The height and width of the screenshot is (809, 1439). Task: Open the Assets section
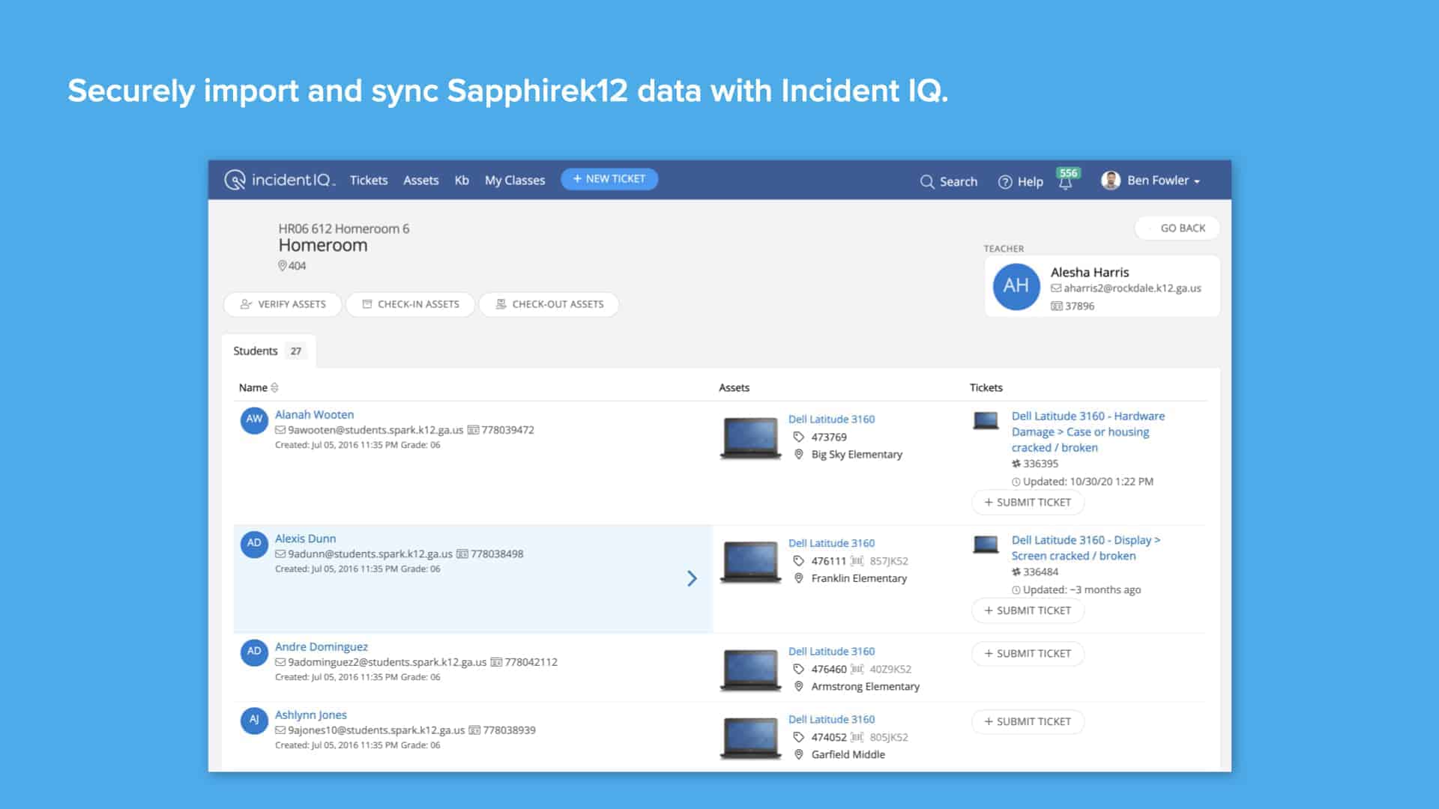pos(420,180)
